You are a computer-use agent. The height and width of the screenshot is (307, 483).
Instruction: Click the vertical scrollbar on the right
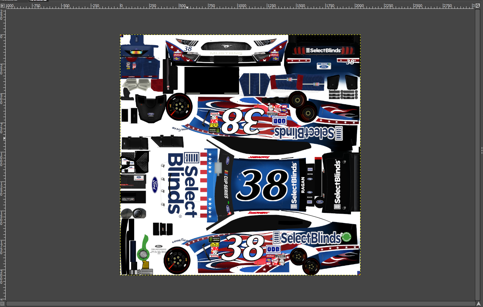click(x=478, y=155)
